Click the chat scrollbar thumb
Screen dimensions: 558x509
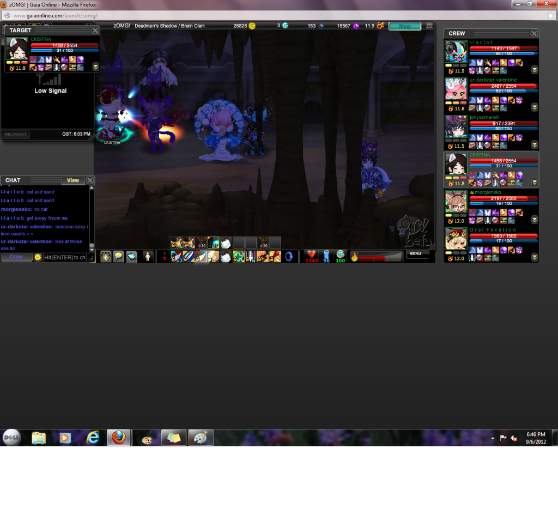pyautogui.click(x=92, y=246)
